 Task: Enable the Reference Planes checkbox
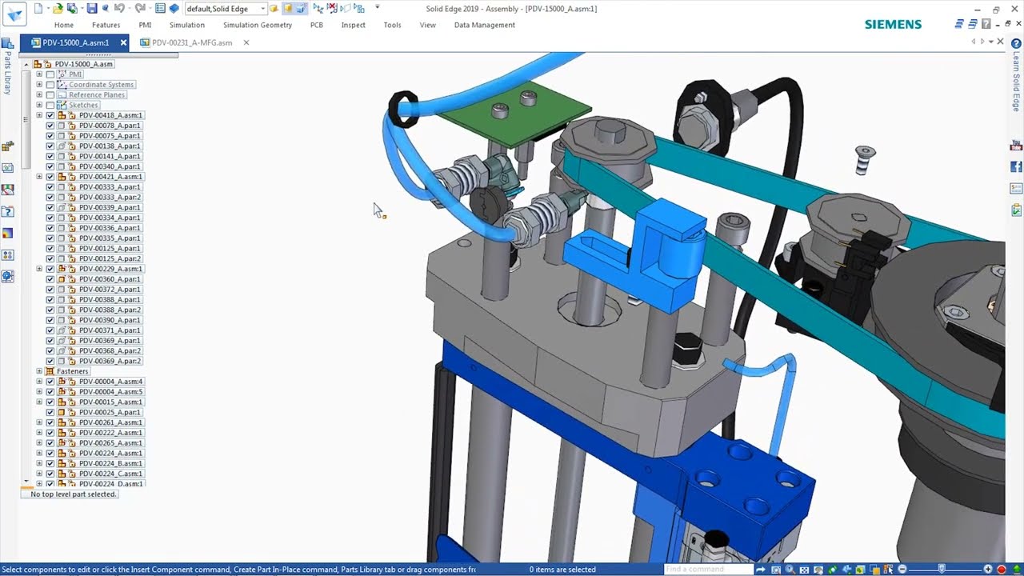(50, 95)
